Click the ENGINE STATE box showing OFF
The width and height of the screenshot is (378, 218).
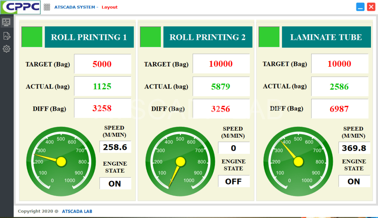point(234,181)
